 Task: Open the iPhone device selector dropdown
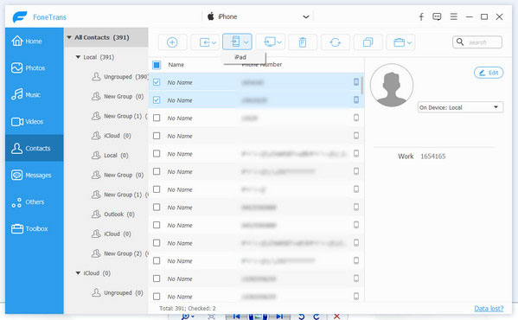258,16
